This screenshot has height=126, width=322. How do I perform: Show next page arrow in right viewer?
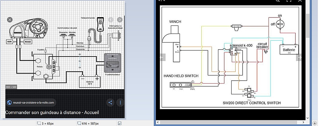click(x=299, y=58)
